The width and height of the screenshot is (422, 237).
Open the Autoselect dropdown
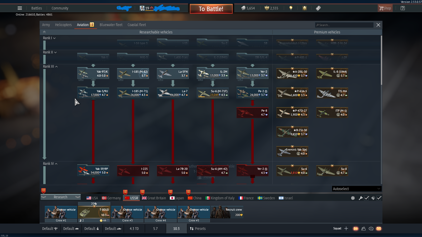pos(357,189)
